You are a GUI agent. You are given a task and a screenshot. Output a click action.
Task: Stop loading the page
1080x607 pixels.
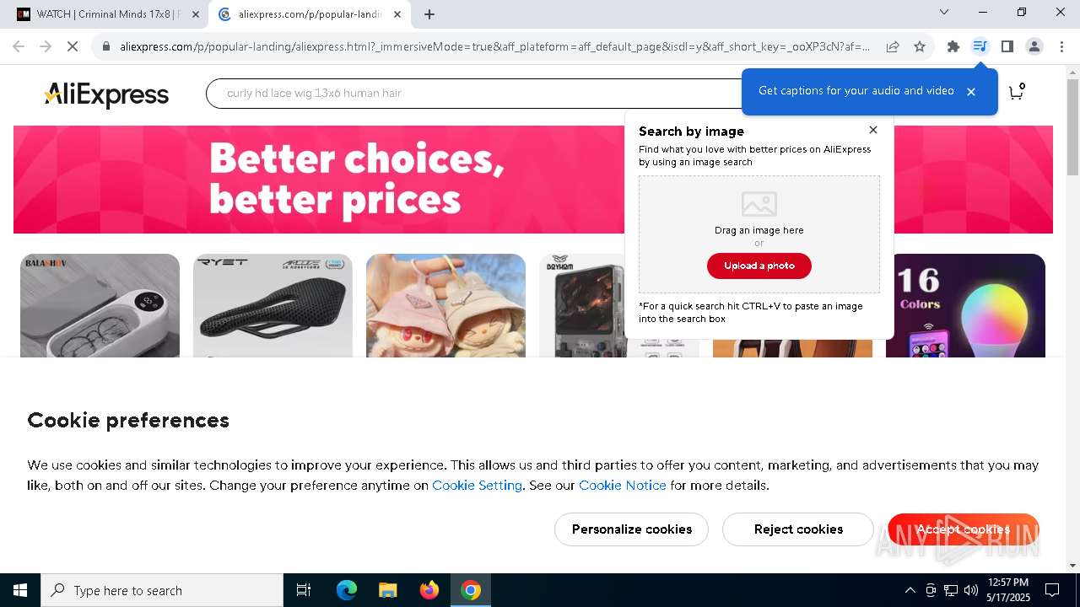(x=73, y=46)
